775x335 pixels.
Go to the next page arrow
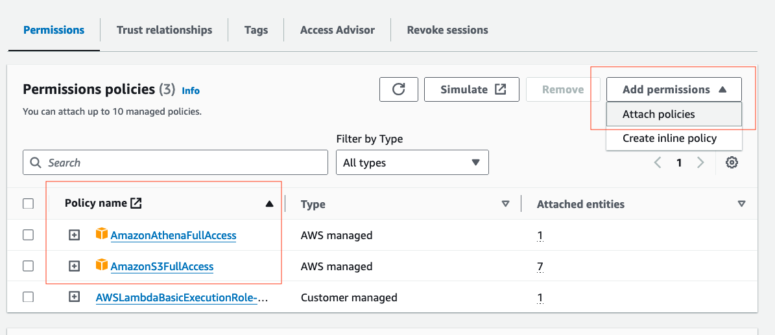pyautogui.click(x=700, y=163)
